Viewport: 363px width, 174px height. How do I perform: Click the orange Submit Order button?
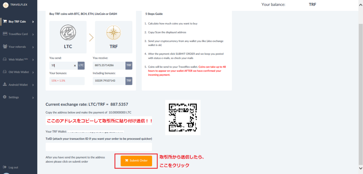[136, 161]
